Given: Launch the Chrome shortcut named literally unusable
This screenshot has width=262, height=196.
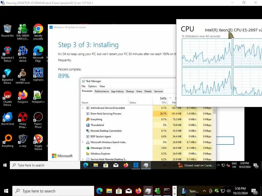Looking at the screenshot, I should pos(38,32).
